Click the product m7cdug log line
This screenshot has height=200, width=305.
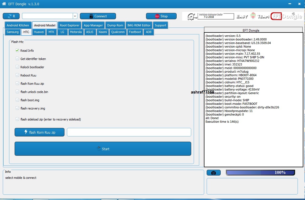tap(227, 72)
